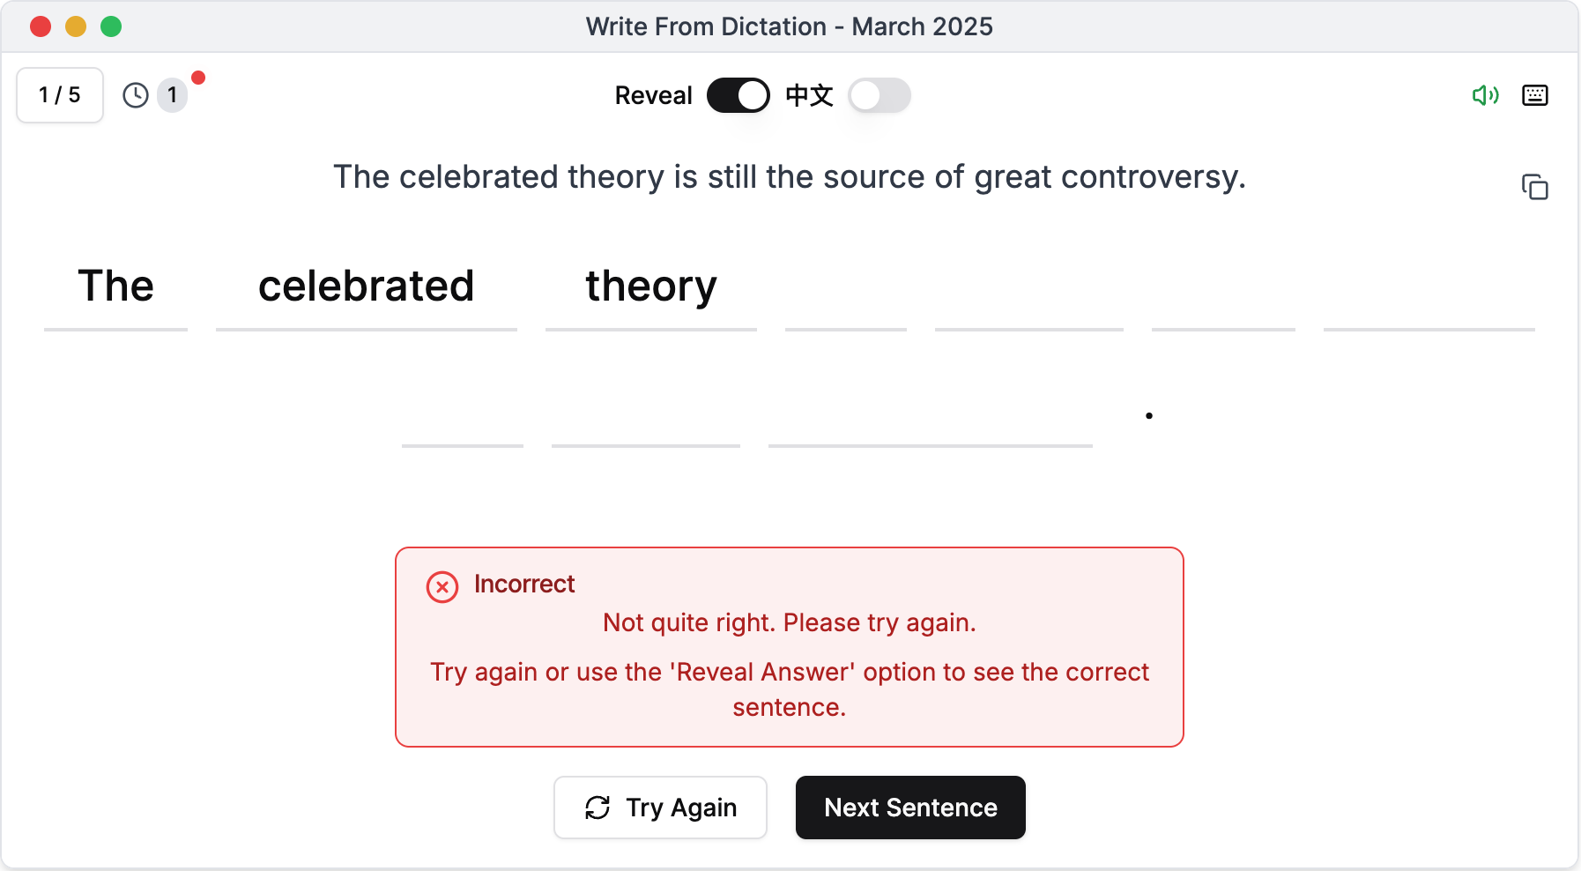Screen dimensions: 1581x871
Task: Click the 1 / 5 progress counter
Action: (60, 95)
